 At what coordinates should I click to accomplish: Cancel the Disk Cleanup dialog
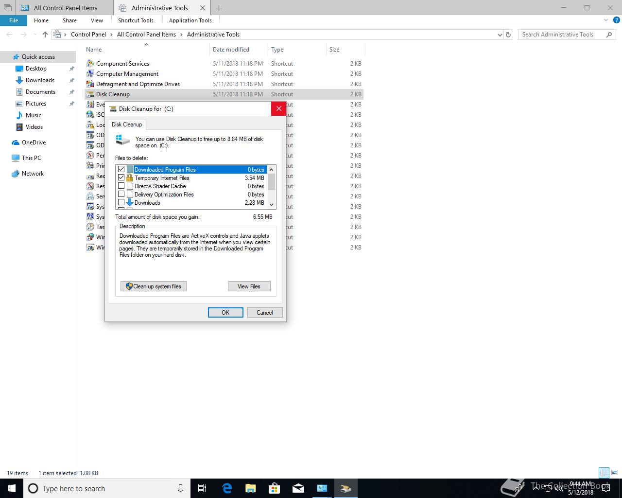(x=265, y=313)
